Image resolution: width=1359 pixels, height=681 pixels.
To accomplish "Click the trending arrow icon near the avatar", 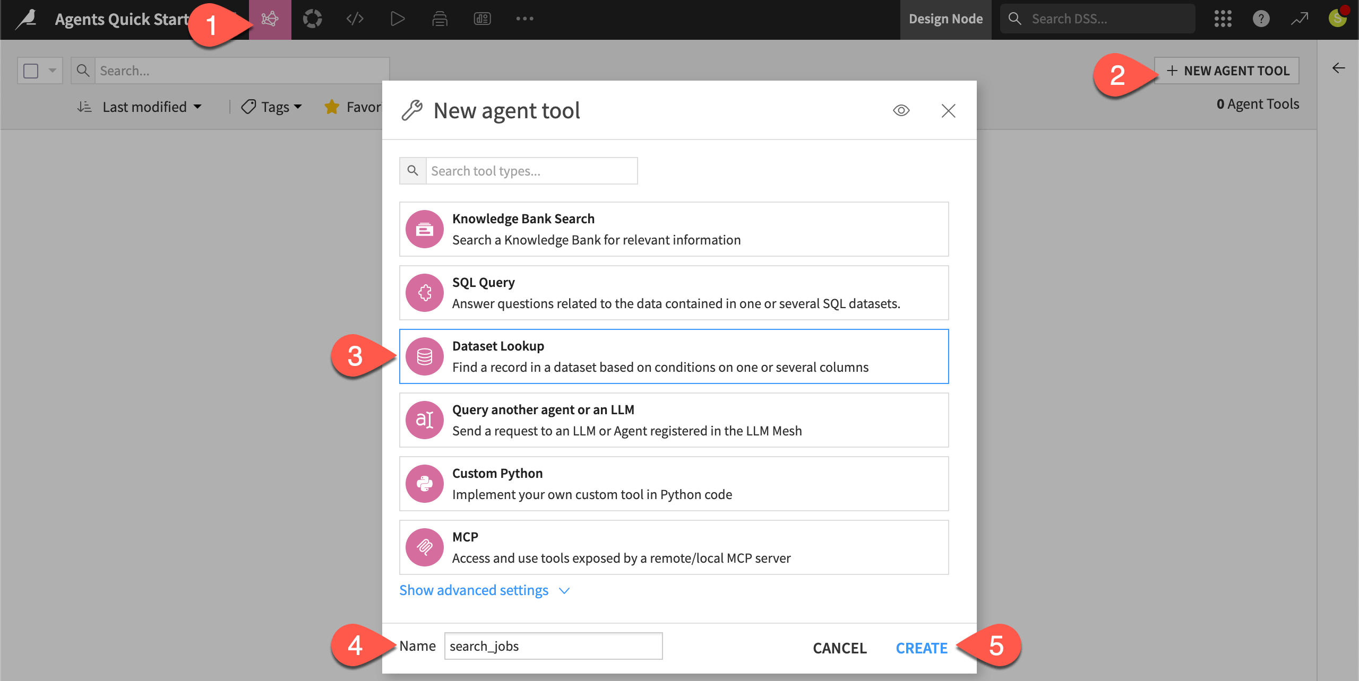I will pos(1300,19).
